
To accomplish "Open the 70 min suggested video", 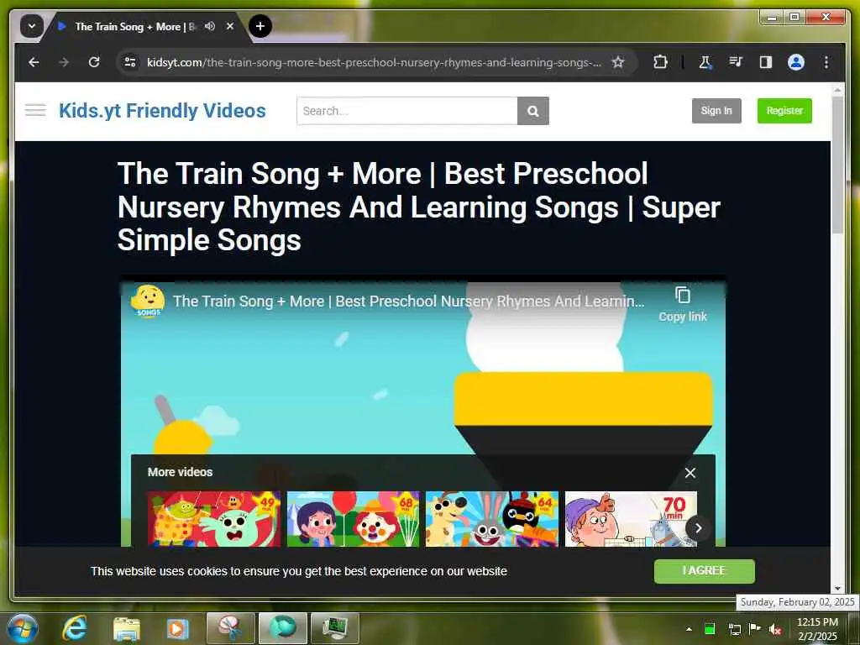I will click(x=631, y=519).
